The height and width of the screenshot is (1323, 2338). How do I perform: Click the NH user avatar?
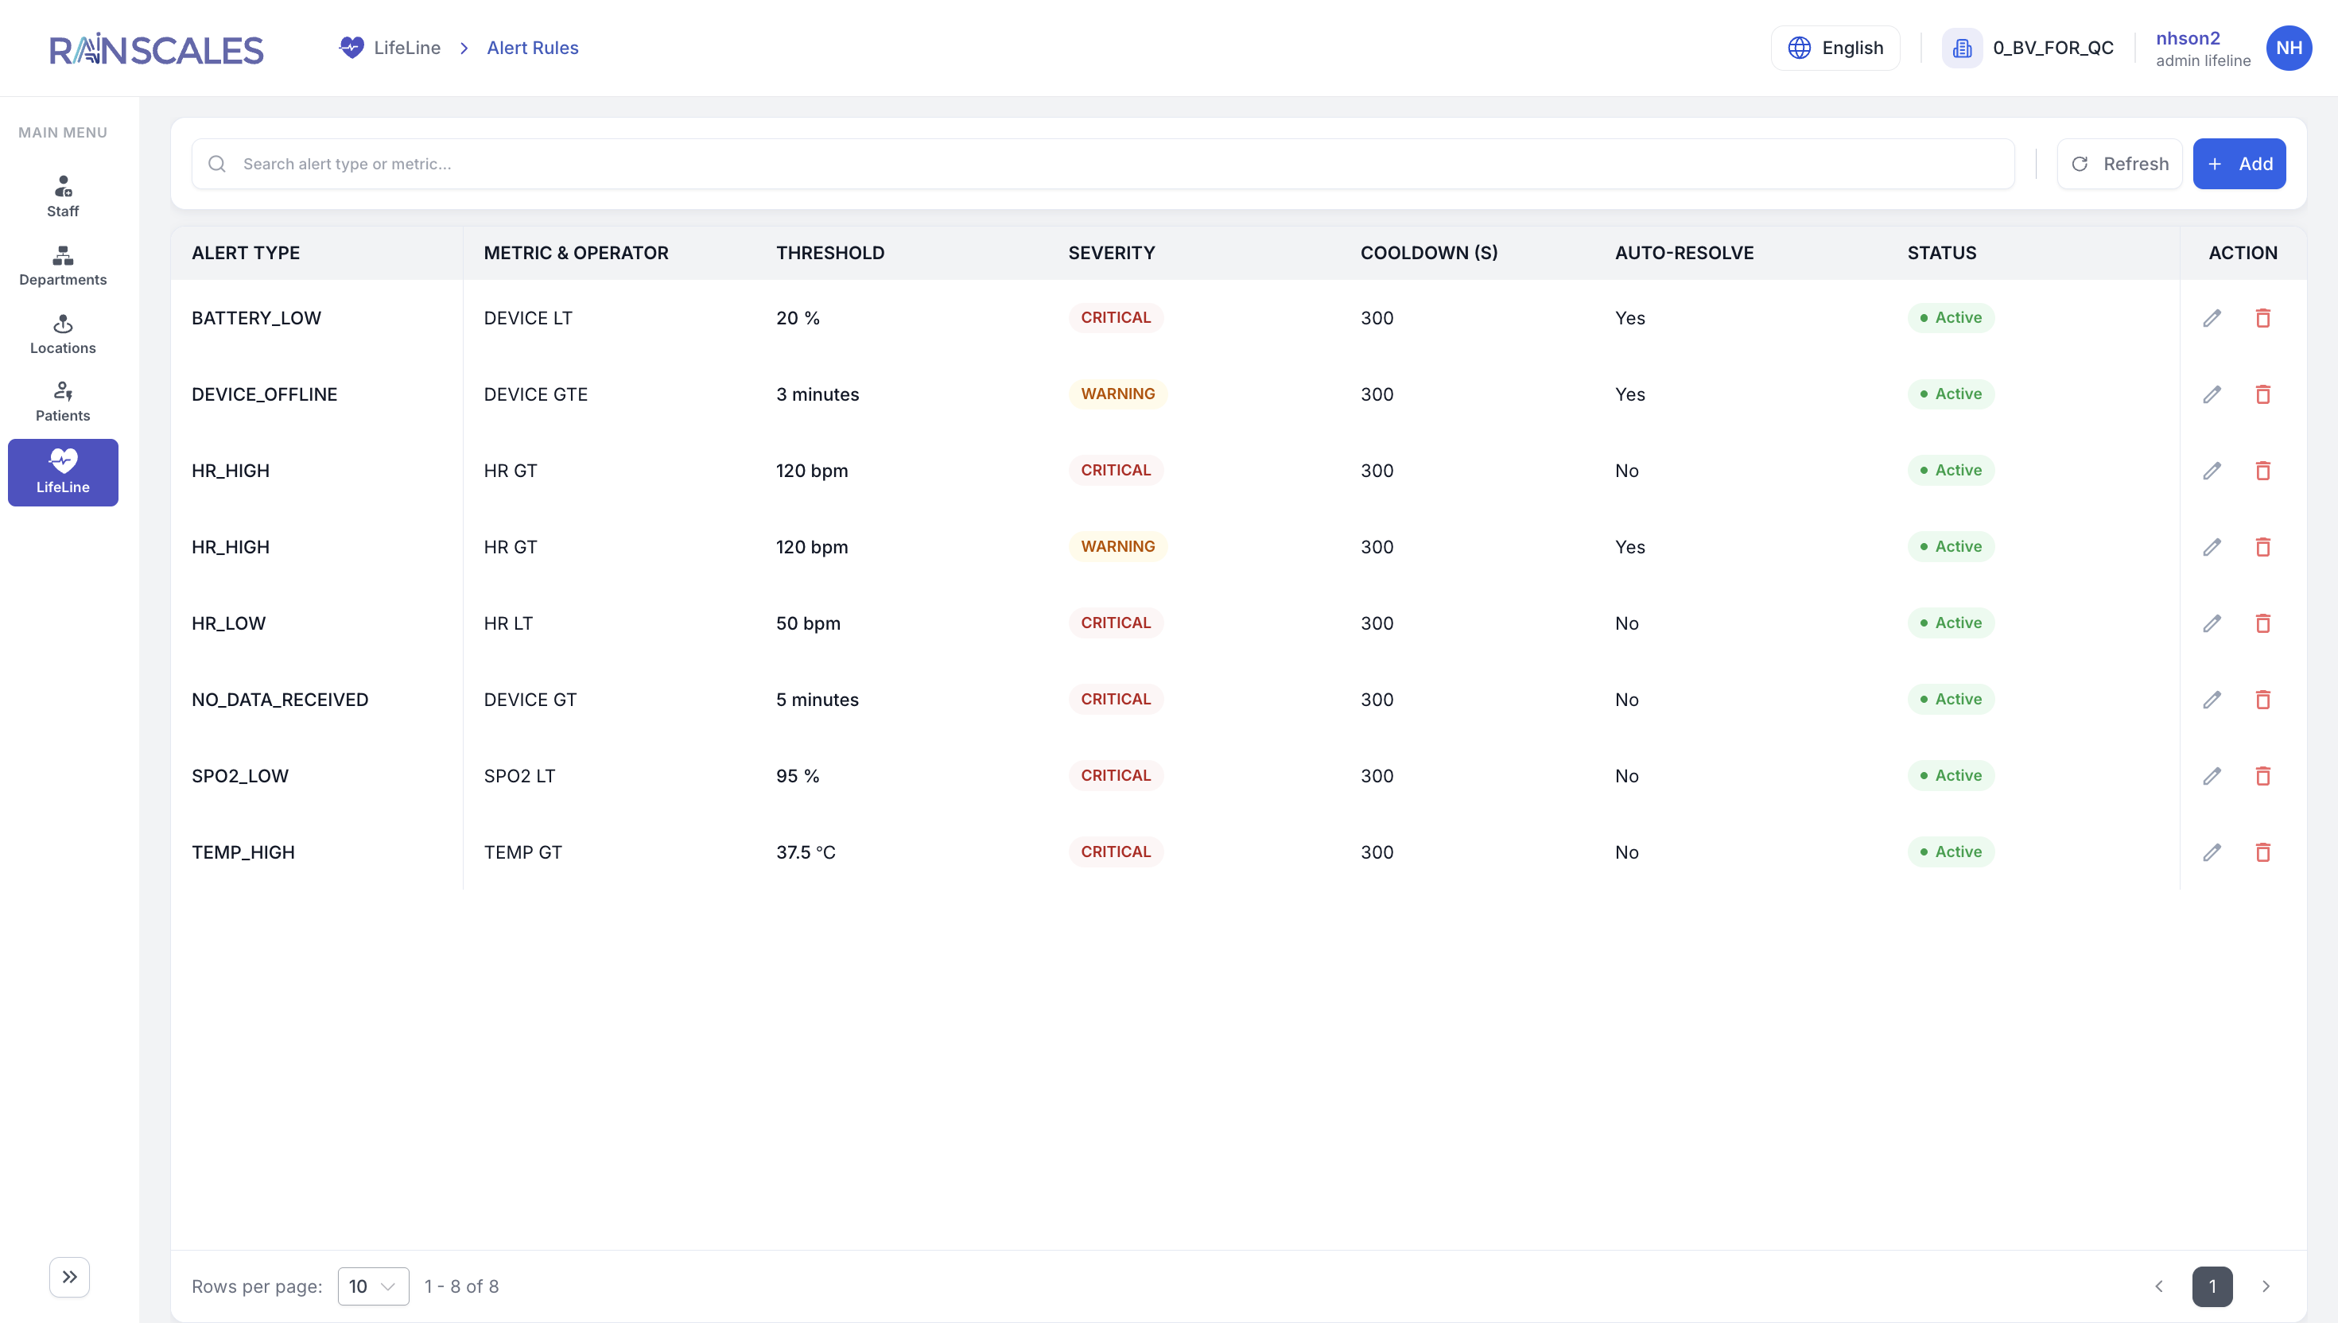[2288, 48]
